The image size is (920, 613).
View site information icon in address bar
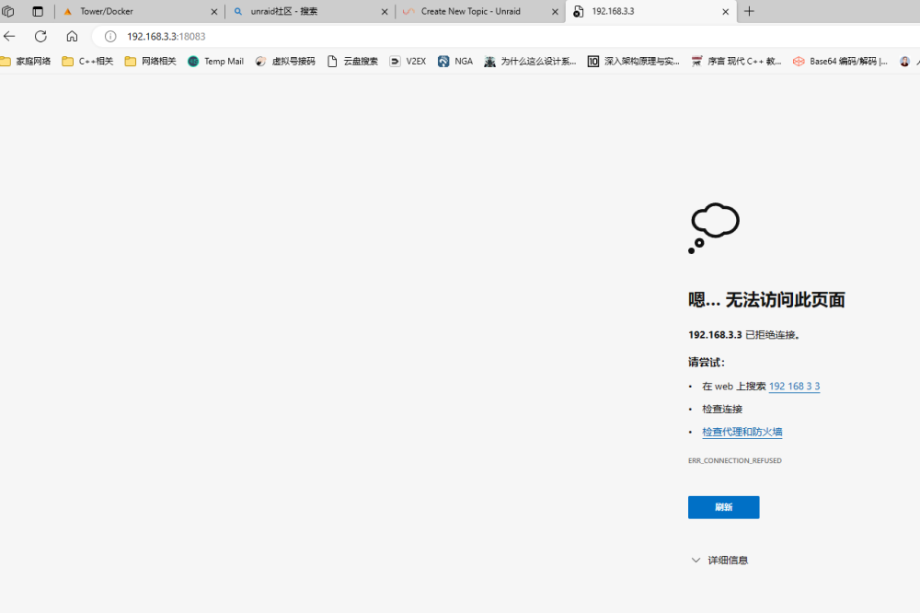point(110,37)
